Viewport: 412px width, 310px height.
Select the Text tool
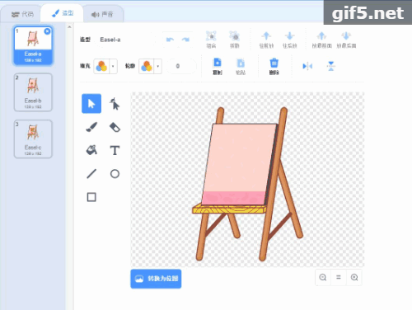point(115,150)
